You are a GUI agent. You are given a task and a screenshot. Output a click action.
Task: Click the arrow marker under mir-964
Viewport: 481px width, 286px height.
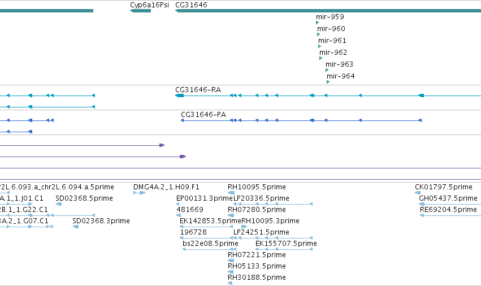[x=328, y=82]
